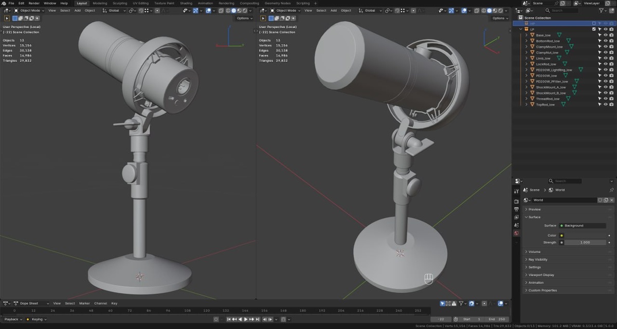Click the outliner filter funnel icon
Screen dimensions: 617x329
[601, 10]
